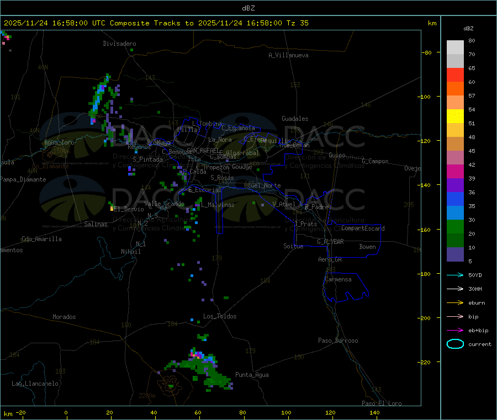This screenshot has width=497, height=420.
Task: Click the yellow echo pixel beside El_Desvio
Action: pyautogui.click(x=112, y=209)
